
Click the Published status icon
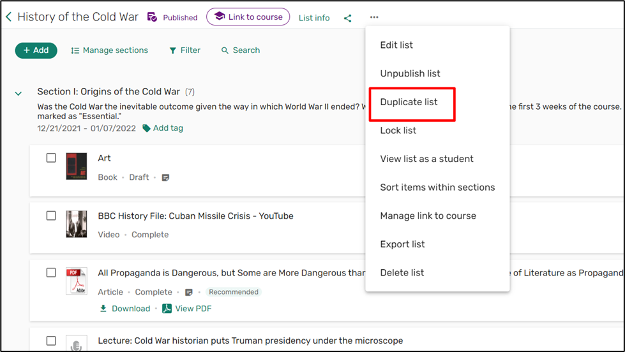point(152,17)
